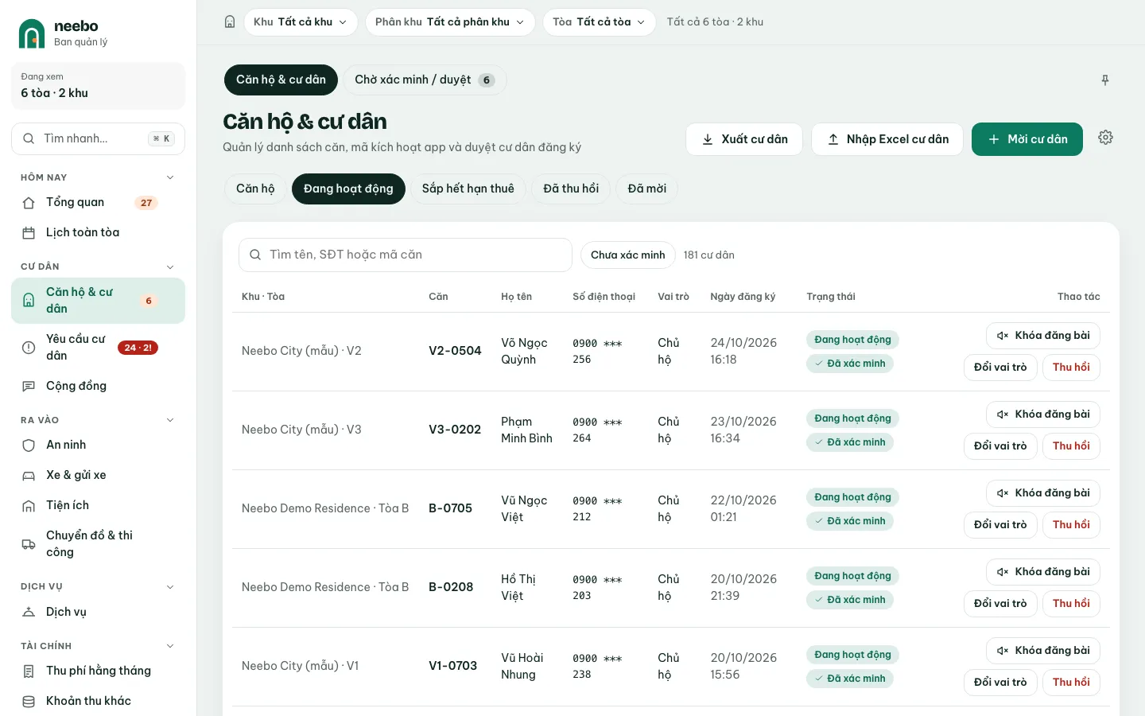Screen dimensions: 1145x716
Task: Open the building icon beside the Khu filter
Action: click(x=230, y=22)
